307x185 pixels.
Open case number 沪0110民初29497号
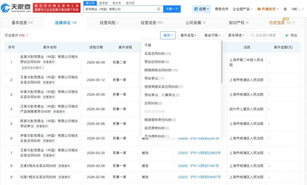[x=199, y=177]
